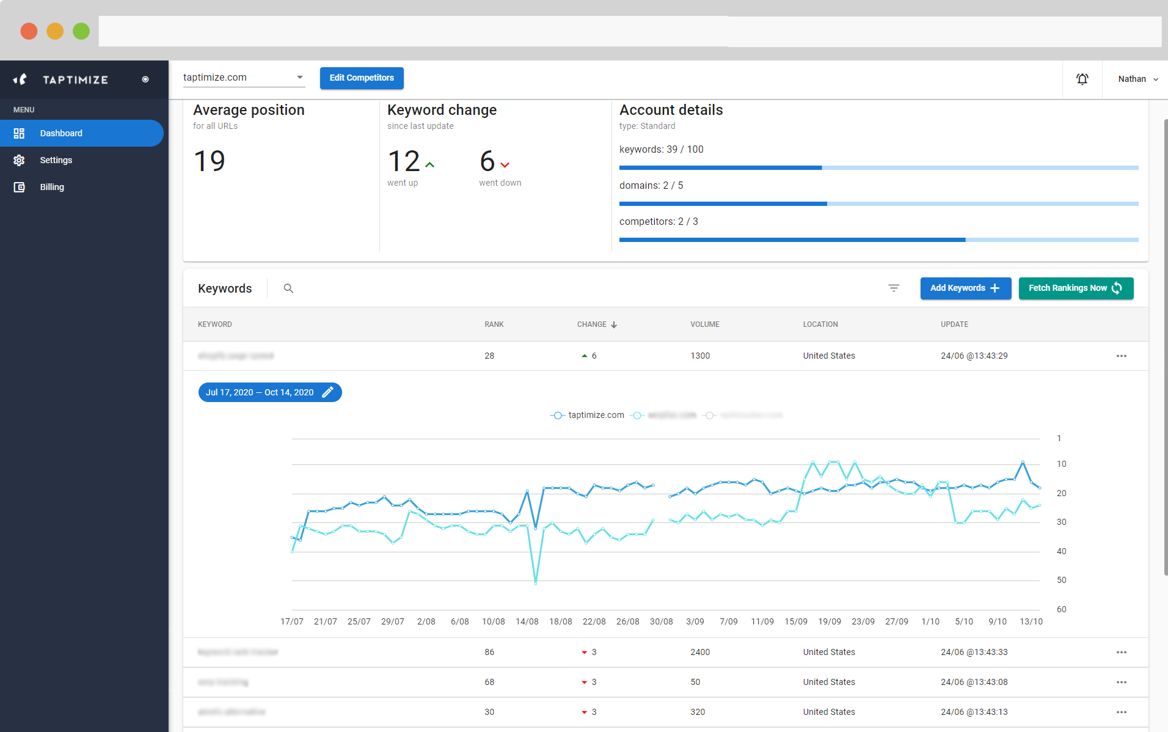The width and height of the screenshot is (1168, 732).
Task: Click the page vertical scrollbar
Action: tap(1166, 347)
